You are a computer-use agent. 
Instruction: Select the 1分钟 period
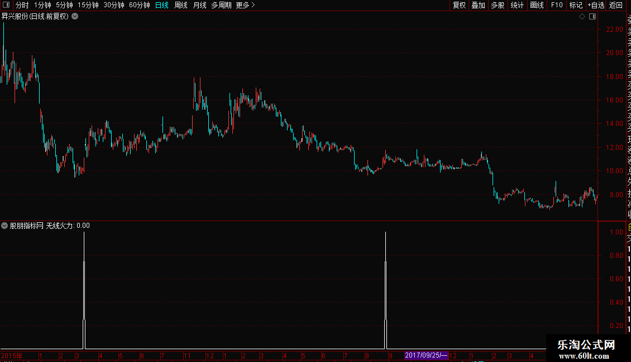[42, 5]
